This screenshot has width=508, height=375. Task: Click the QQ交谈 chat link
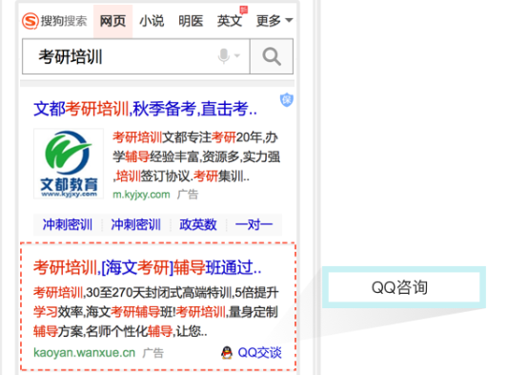click(x=259, y=353)
